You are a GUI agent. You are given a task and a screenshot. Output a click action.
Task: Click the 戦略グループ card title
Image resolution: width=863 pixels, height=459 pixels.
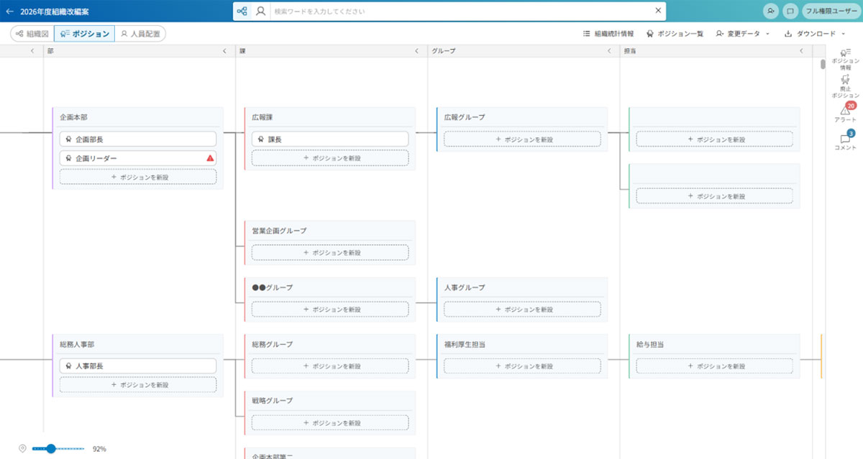pyautogui.click(x=273, y=400)
